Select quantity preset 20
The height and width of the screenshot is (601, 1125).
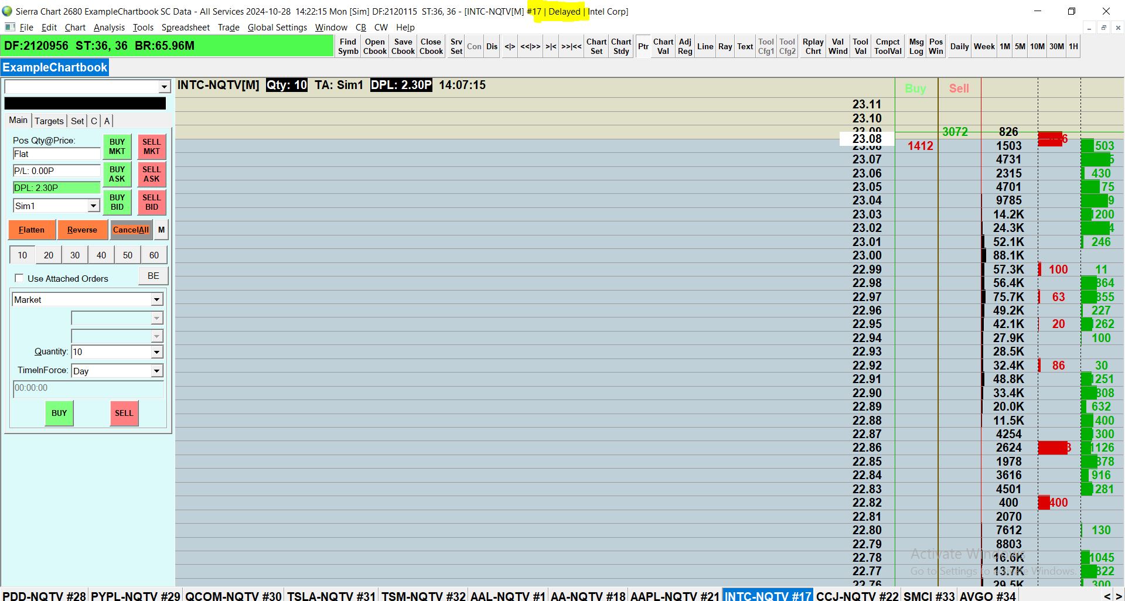(x=49, y=255)
